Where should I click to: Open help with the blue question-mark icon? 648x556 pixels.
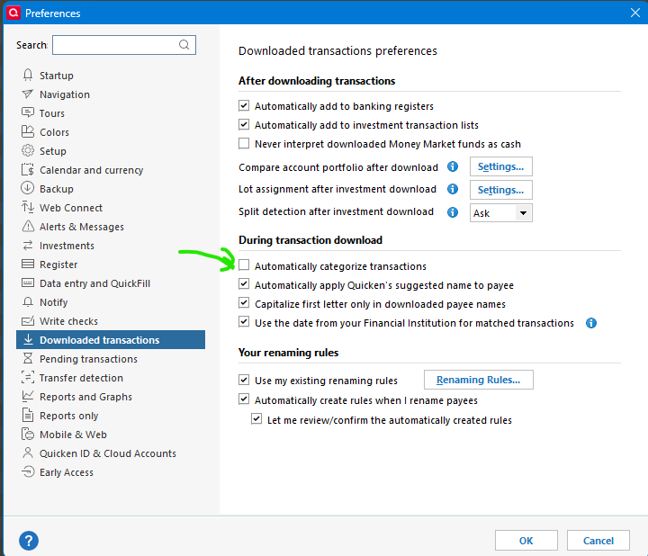(29, 541)
